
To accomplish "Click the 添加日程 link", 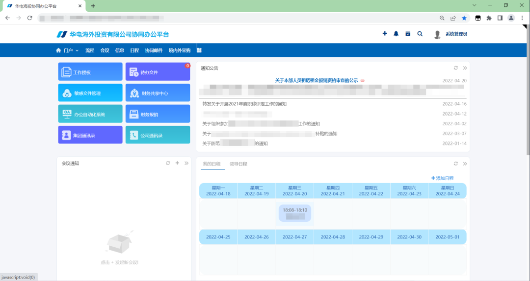I will point(442,178).
